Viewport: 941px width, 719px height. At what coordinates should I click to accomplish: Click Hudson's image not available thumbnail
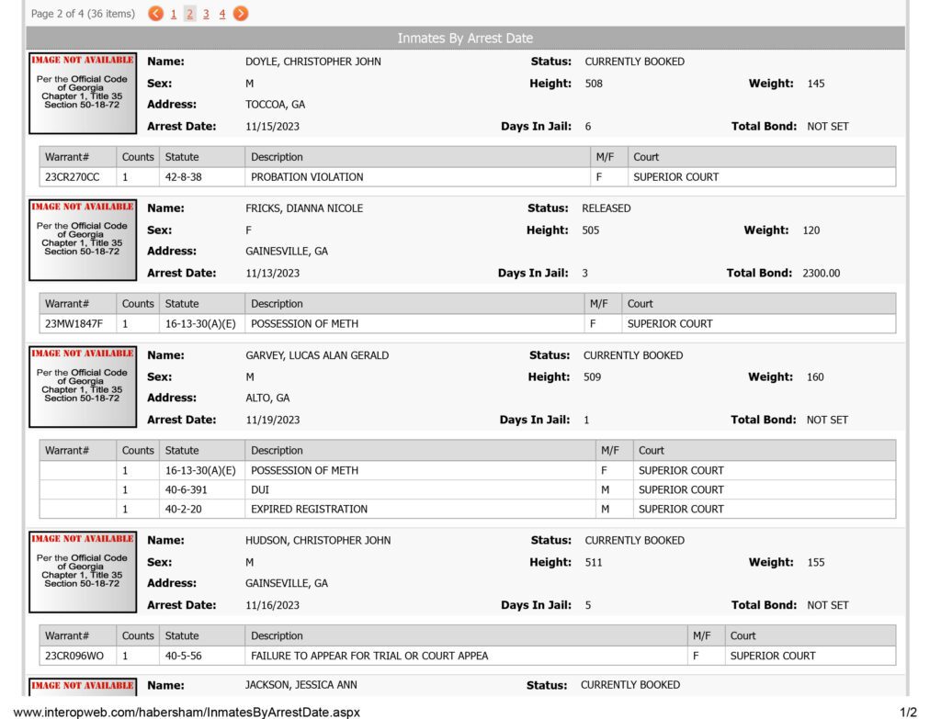(x=83, y=572)
